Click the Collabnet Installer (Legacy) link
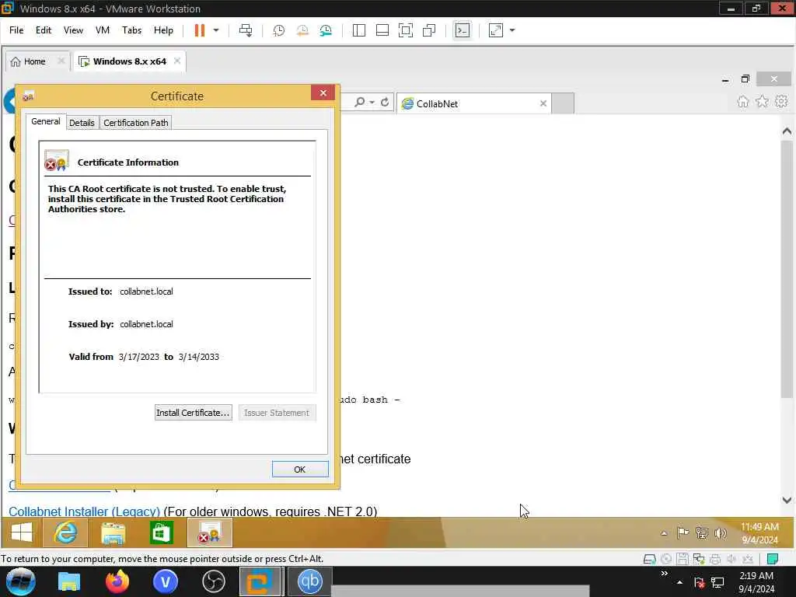The image size is (796, 597). tap(84, 511)
